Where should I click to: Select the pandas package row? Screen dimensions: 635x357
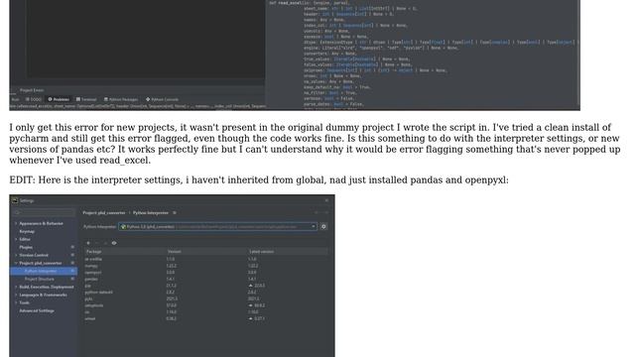tap(206, 279)
